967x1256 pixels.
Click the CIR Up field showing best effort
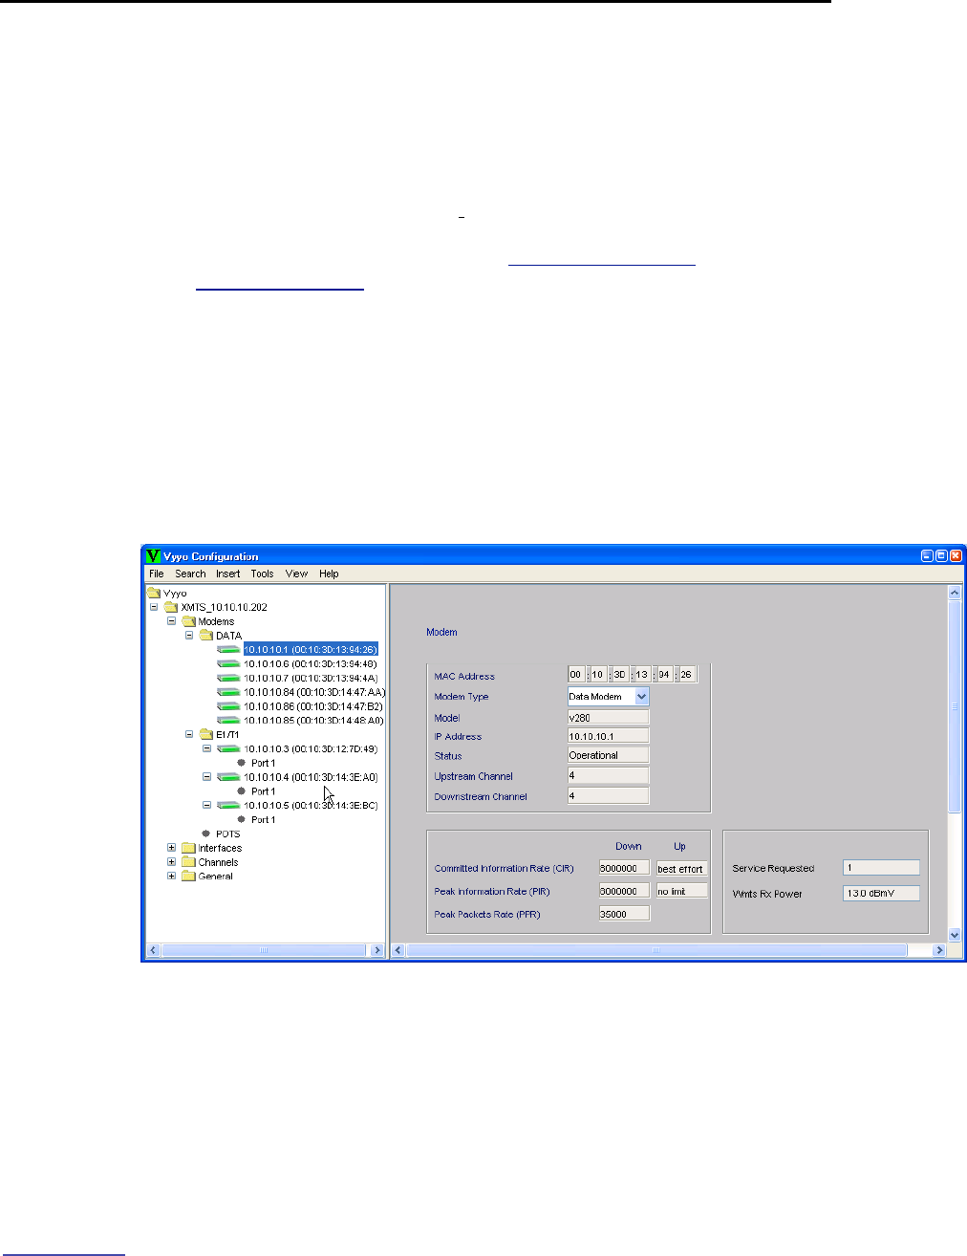[x=682, y=868]
